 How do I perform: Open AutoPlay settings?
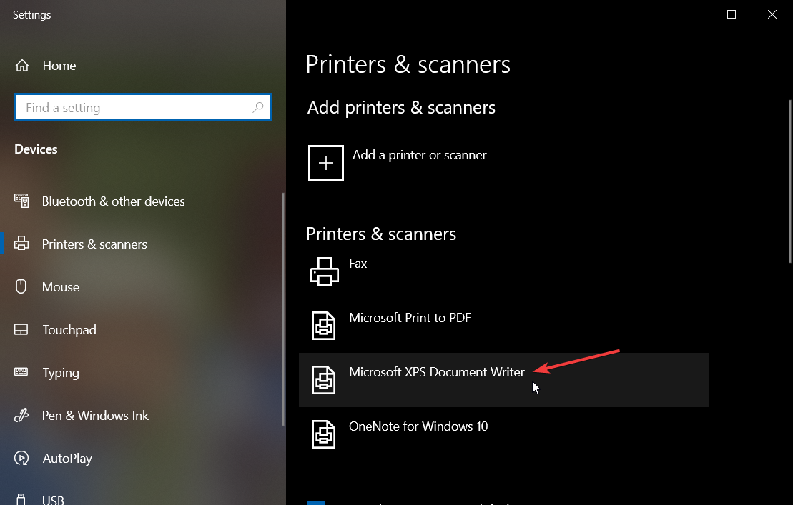tap(67, 458)
